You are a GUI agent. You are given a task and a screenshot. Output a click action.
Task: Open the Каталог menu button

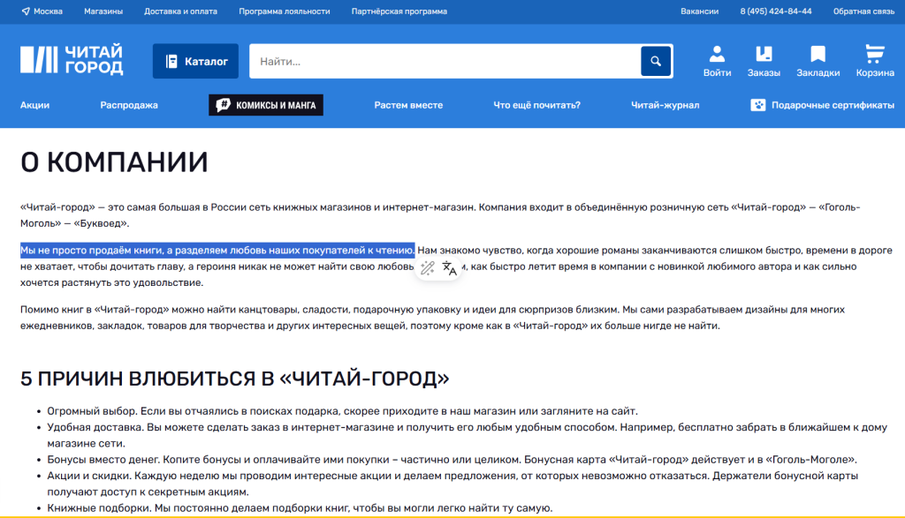coord(195,61)
